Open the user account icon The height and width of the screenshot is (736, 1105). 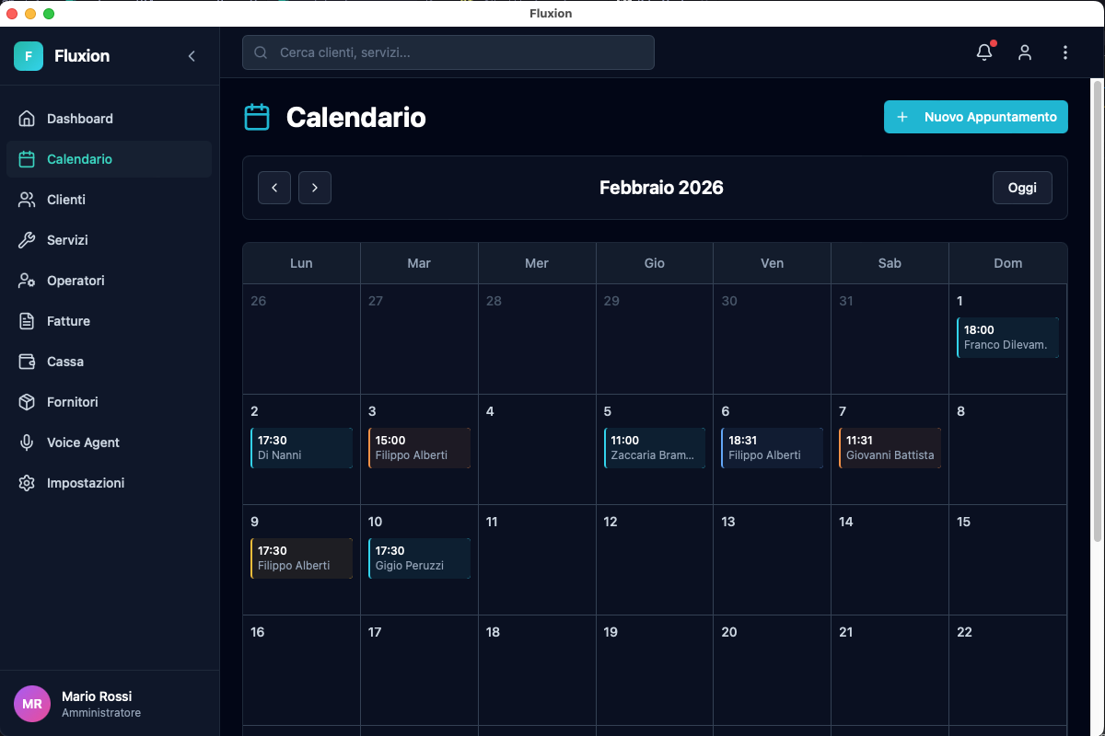pyautogui.click(x=1025, y=52)
